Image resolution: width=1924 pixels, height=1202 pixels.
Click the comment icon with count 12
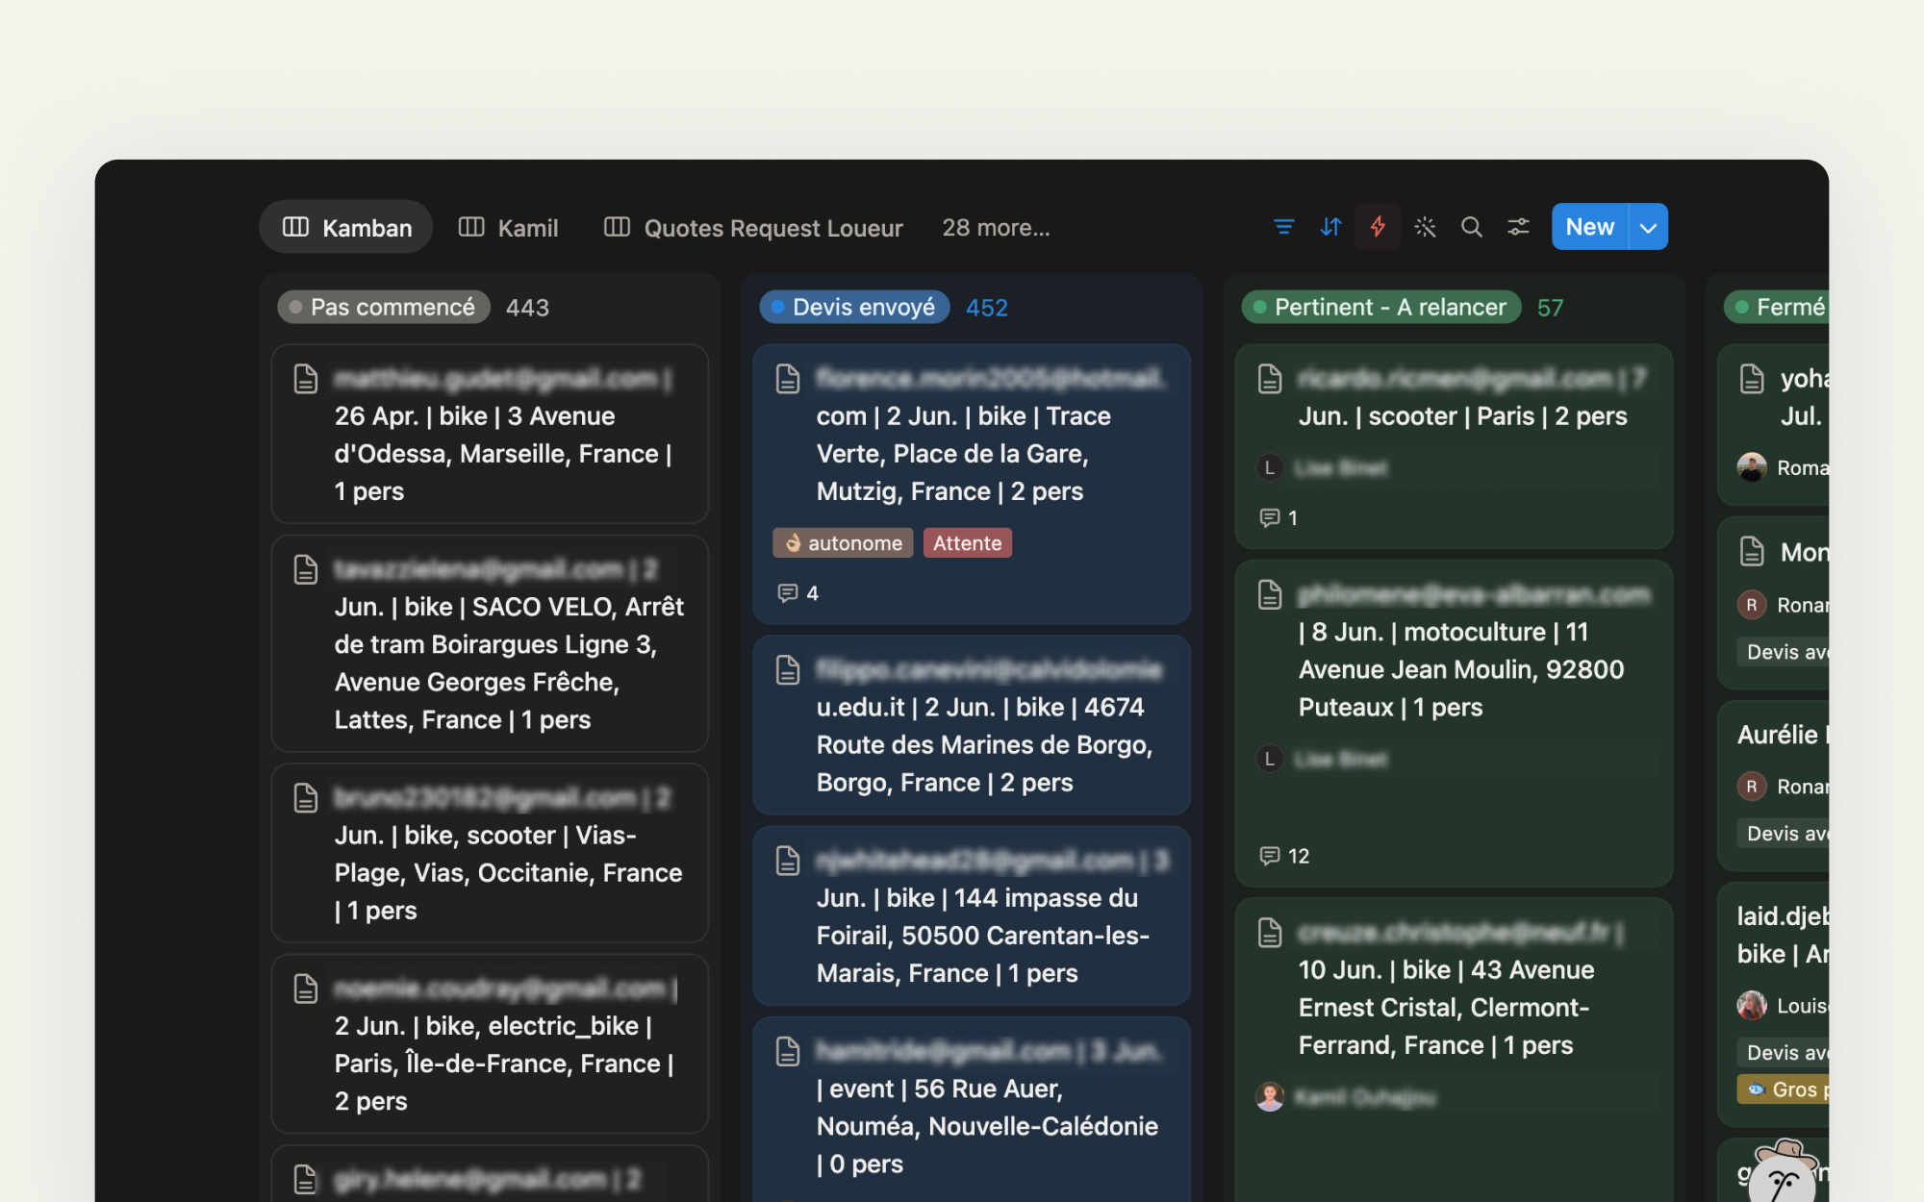pos(1284,856)
